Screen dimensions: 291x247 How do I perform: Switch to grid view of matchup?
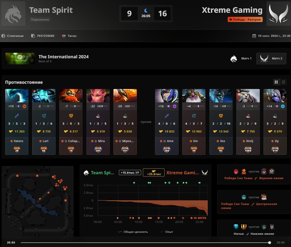pyautogui.click(x=276, y=82)
